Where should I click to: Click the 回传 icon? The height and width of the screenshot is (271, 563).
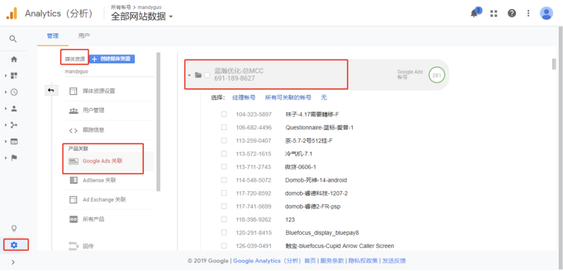[74, 246]
